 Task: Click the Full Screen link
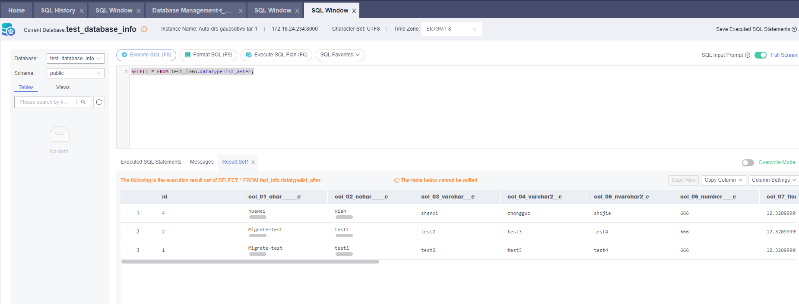tap(784, 55)
